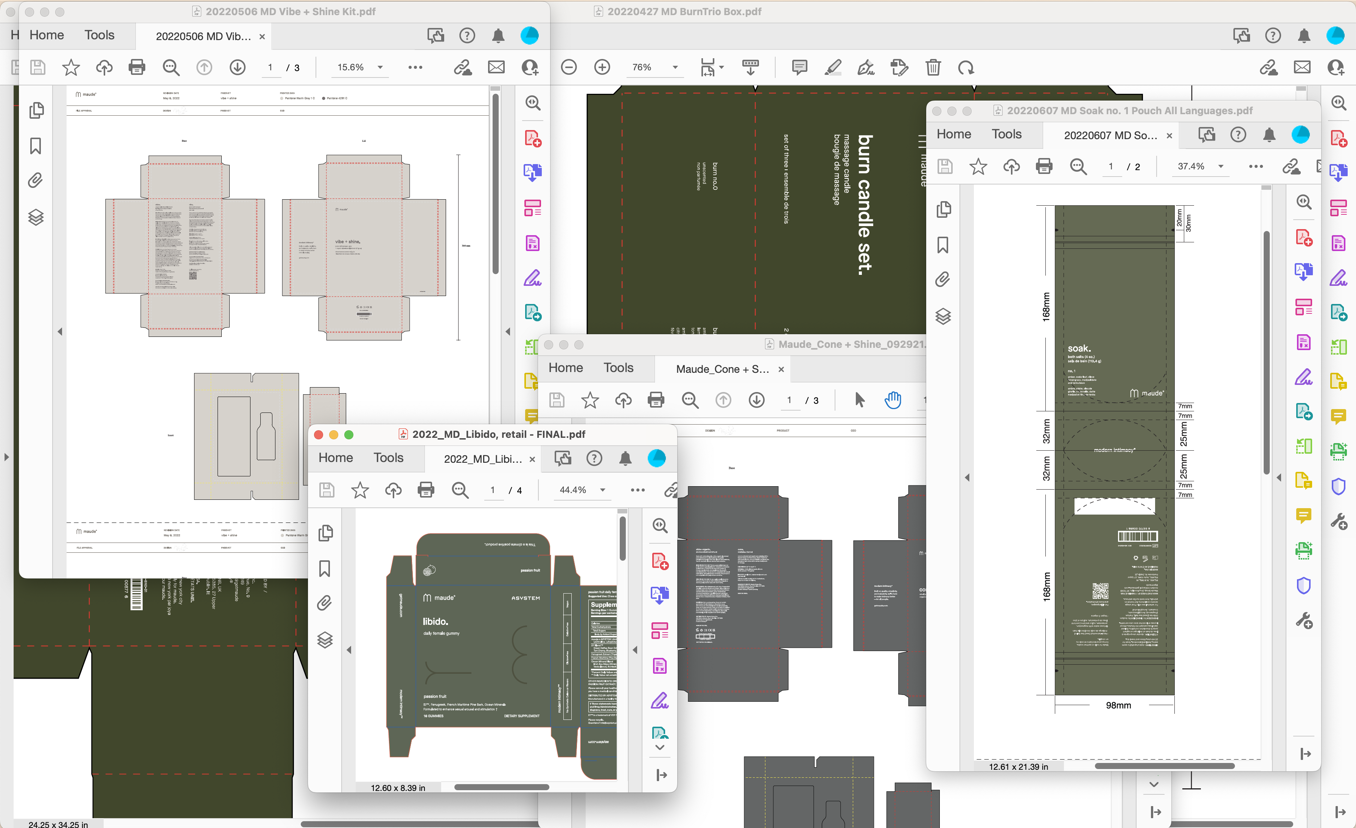The width and height of the screenshot is (1356, 828).
Task: Click Fill & Sign pen in Libido tools pane
Action: (x=659, y=701)
